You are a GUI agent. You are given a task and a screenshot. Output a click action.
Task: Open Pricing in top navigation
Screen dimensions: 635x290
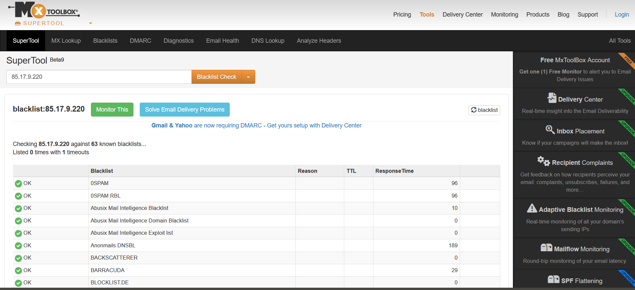click(402, 15)
